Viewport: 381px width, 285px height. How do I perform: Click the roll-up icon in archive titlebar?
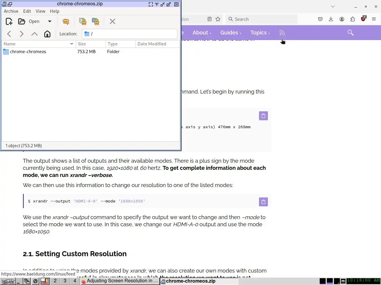pyautogui.click(x=157, y=4)
